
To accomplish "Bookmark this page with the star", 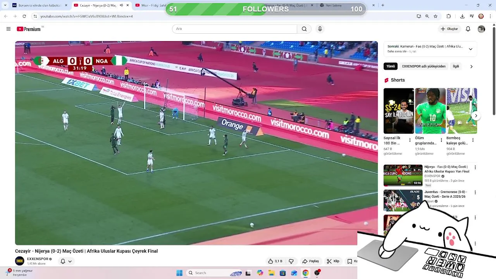I will [x=436, y=16].
